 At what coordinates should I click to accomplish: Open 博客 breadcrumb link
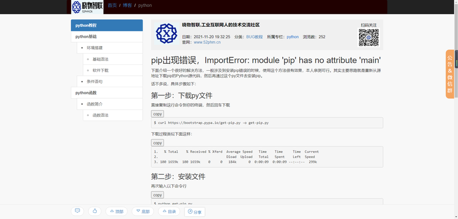127,5
